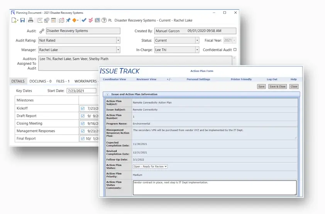Click the 12/31/2021 revised completion date
This screenshot has width=325, height=214.
[140, 153]
